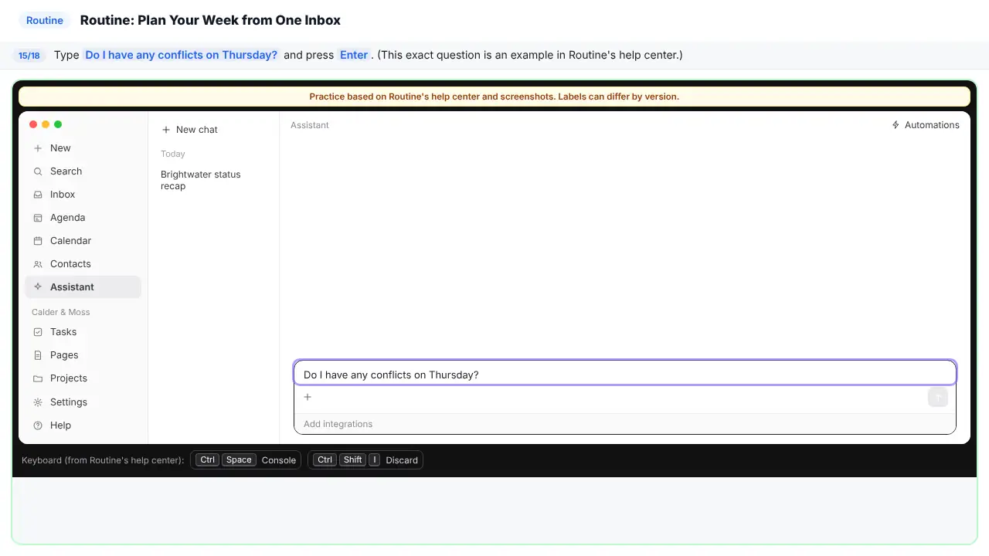Click the Pages document icon
Viewport: 989px width, 556px height.
(x=38, y=355)
